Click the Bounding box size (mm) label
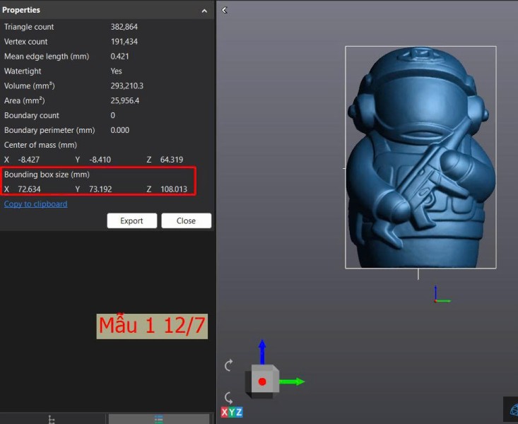Viewport: 518px width, 424px height. [x=47, y=175]
